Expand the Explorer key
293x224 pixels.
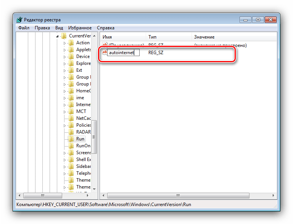(64, 64)
